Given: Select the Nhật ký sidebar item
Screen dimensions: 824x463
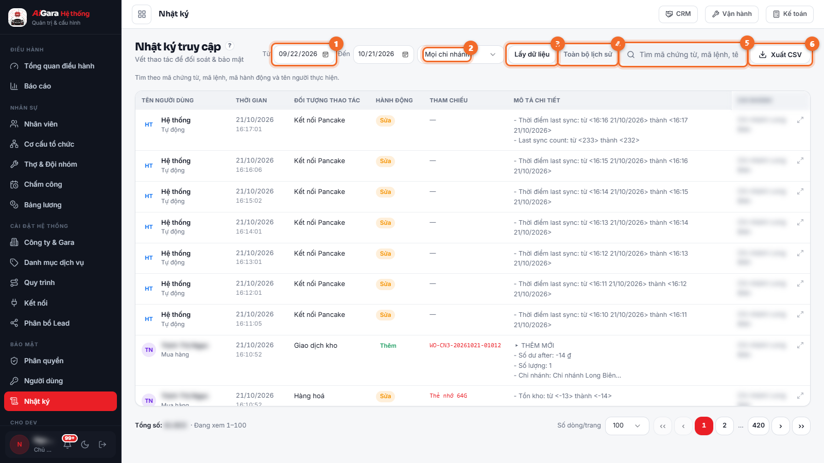Looking at the screenshot, I should (61, 401).
